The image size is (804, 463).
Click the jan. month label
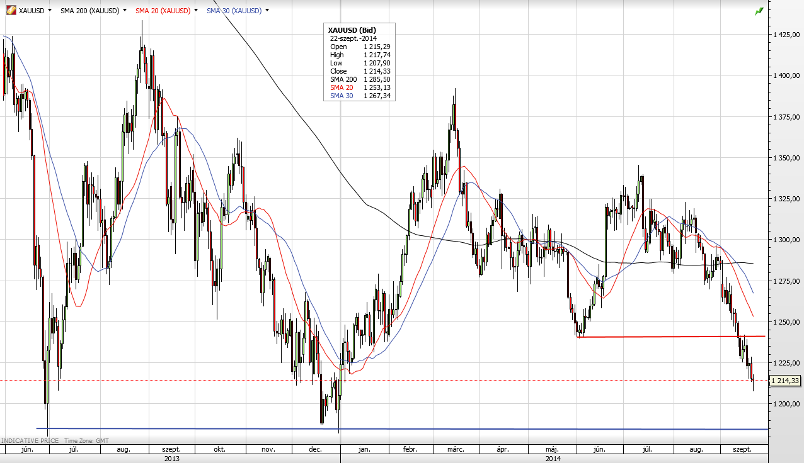click(364, 450)
